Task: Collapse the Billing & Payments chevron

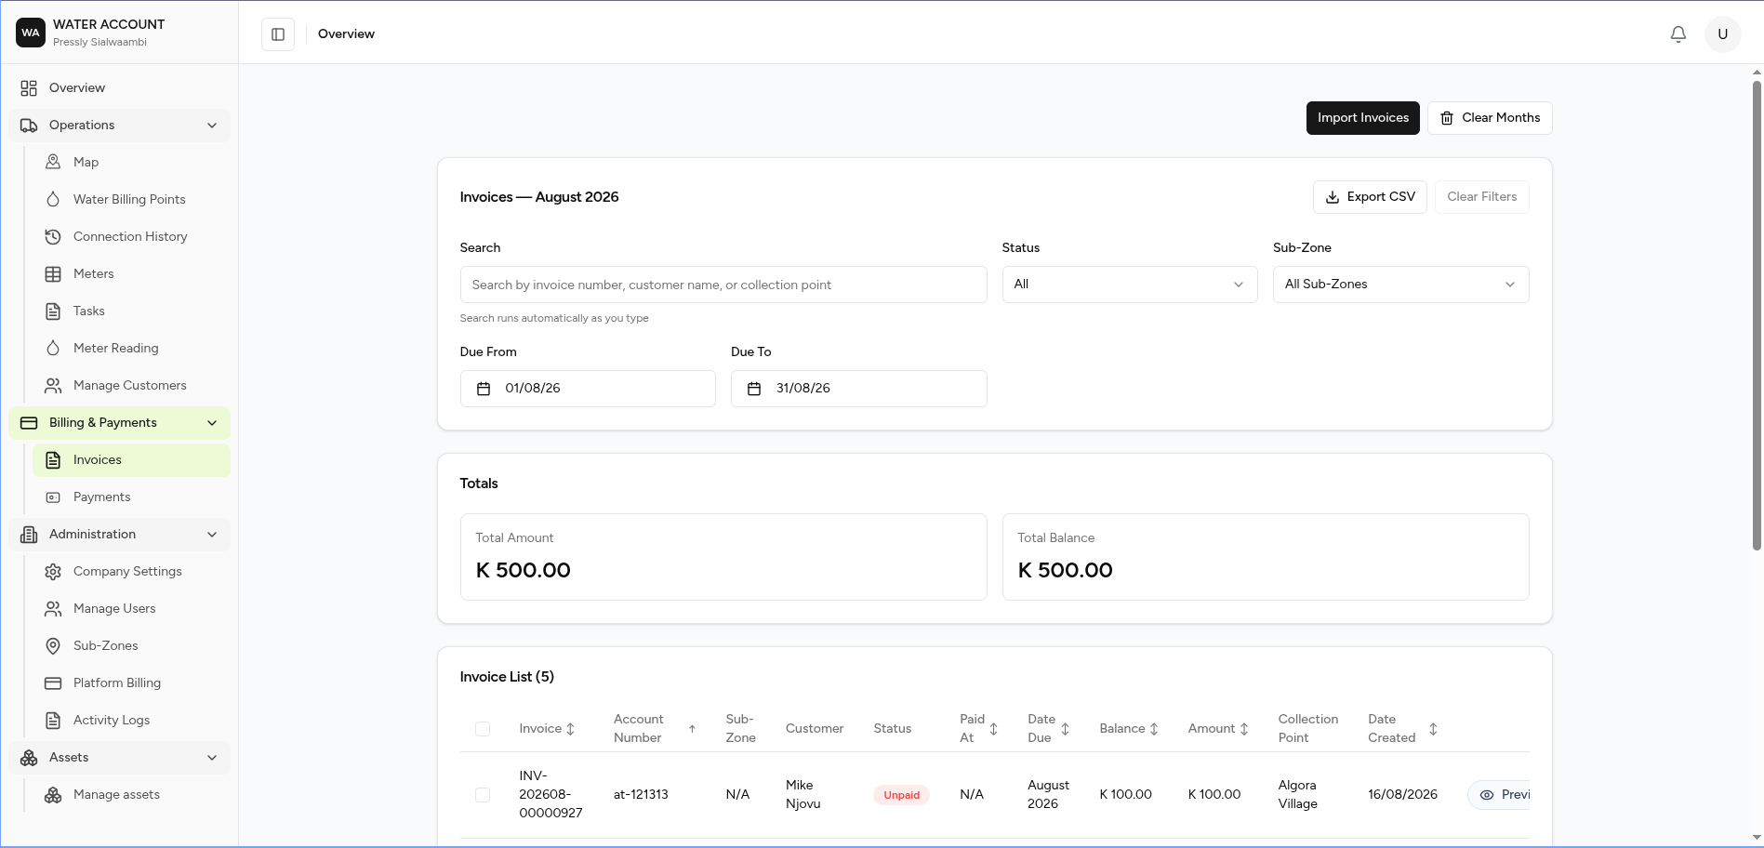Action: 212,423
